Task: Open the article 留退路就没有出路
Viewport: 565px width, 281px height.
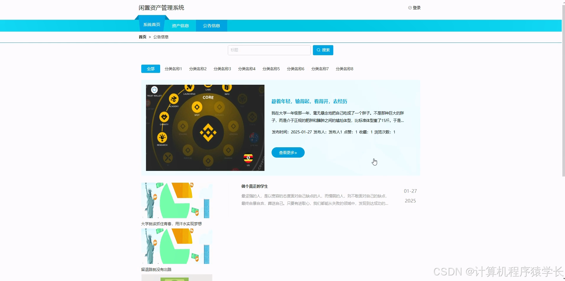Action: 156,269
